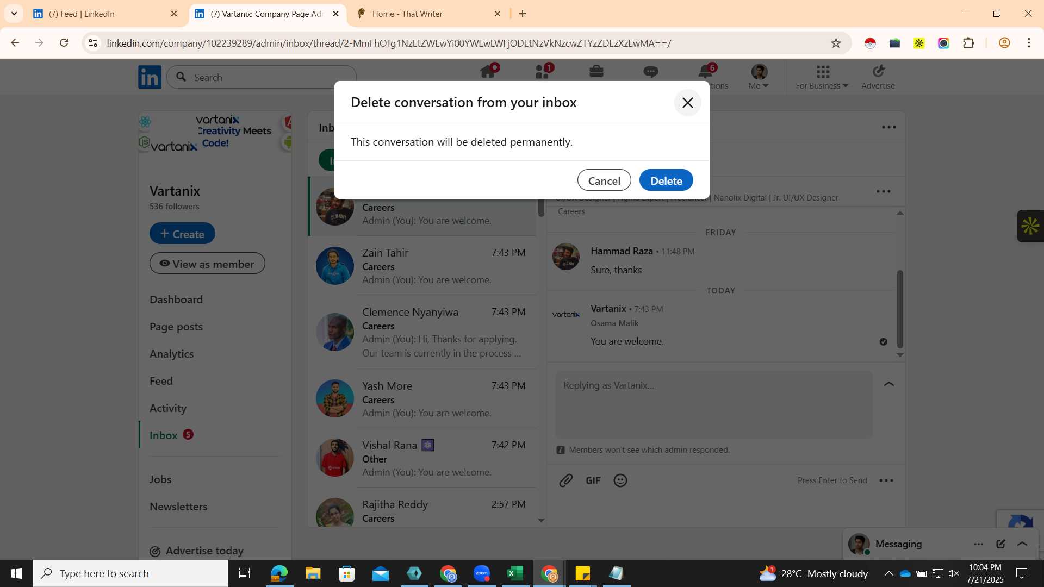Open Activity in the sidebar

coord(168,408)
